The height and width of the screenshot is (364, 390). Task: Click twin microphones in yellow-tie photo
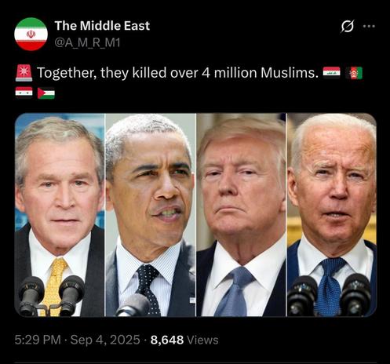pos(51,296)
